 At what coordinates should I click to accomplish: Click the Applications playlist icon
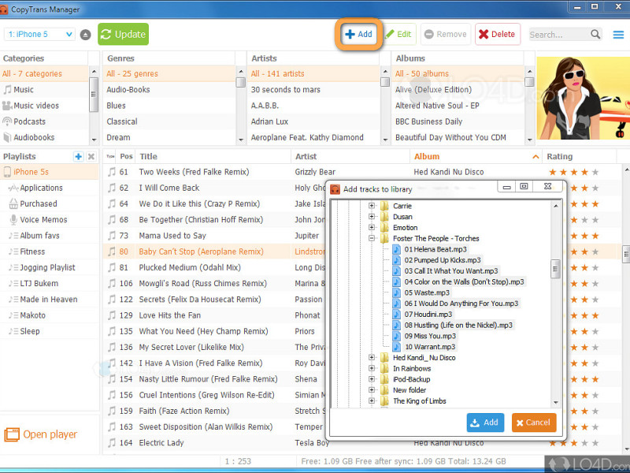point(13,188)
